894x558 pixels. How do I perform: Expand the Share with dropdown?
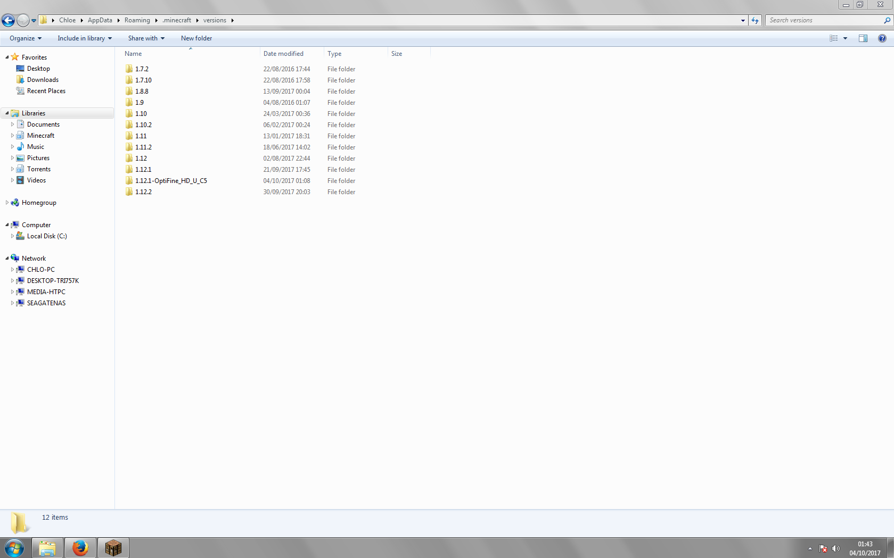146,38
